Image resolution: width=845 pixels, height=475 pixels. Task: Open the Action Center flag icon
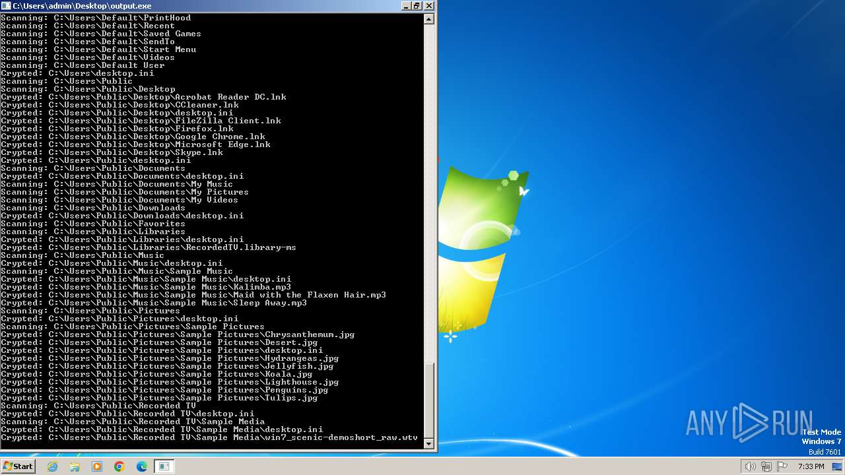[x=782, y=466]
